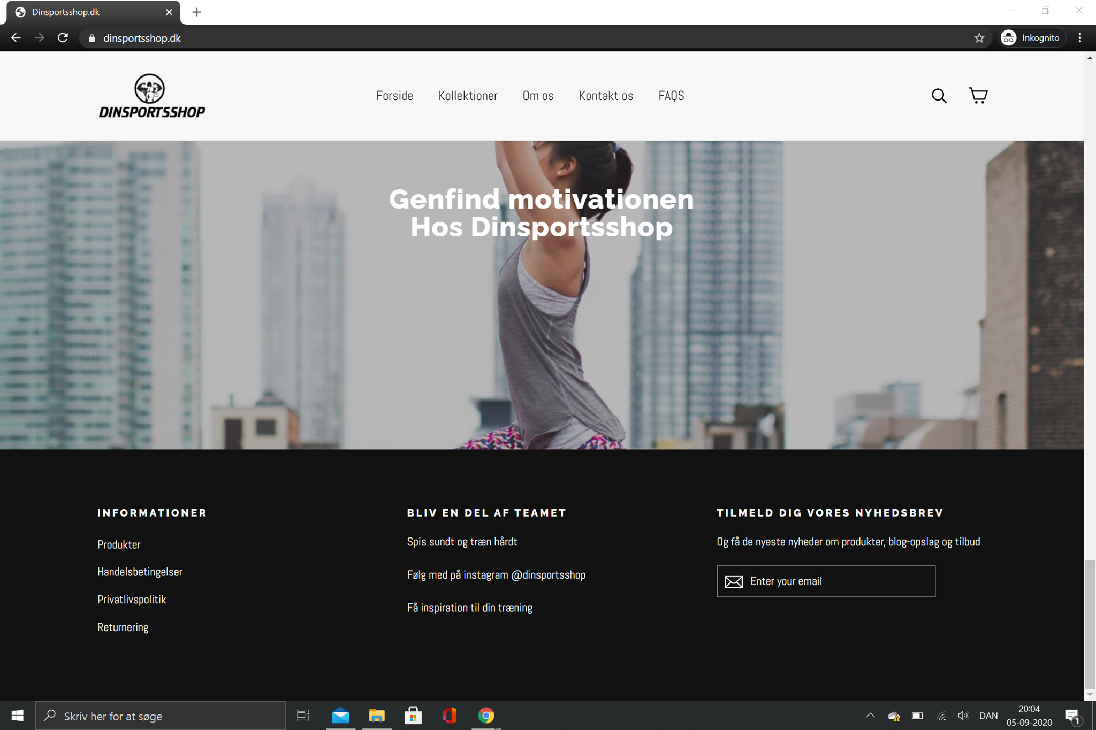Image resolution: width=1096 pixels, height=730 pixels.
Task: Open the shopping cart icon
Action: click(x=978, y=96)
